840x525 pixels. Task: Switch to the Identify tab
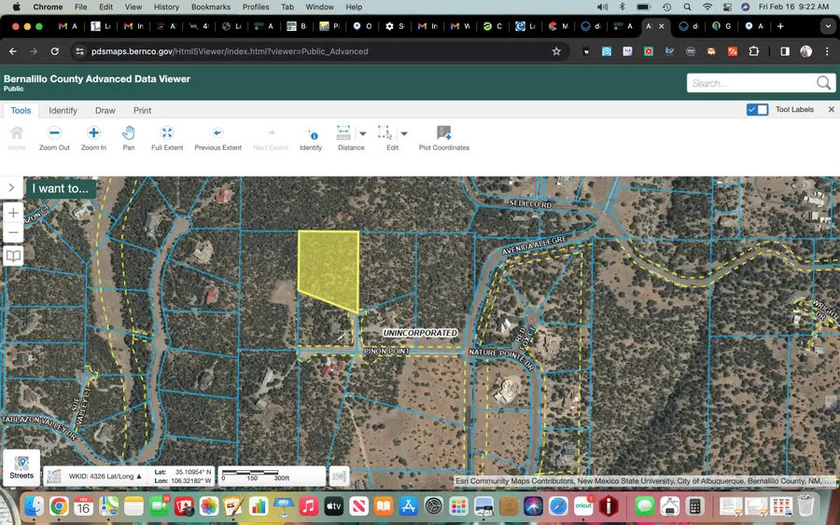pos(63,110)
